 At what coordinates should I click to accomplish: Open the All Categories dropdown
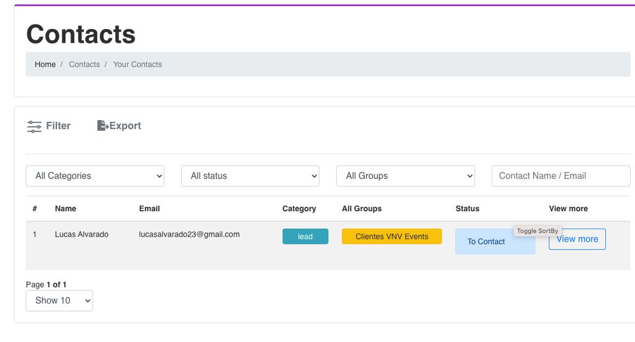[95, 176]
